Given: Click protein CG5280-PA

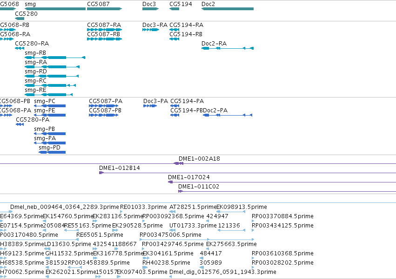Looking at the screenshot, I should [x=20, y=124].
